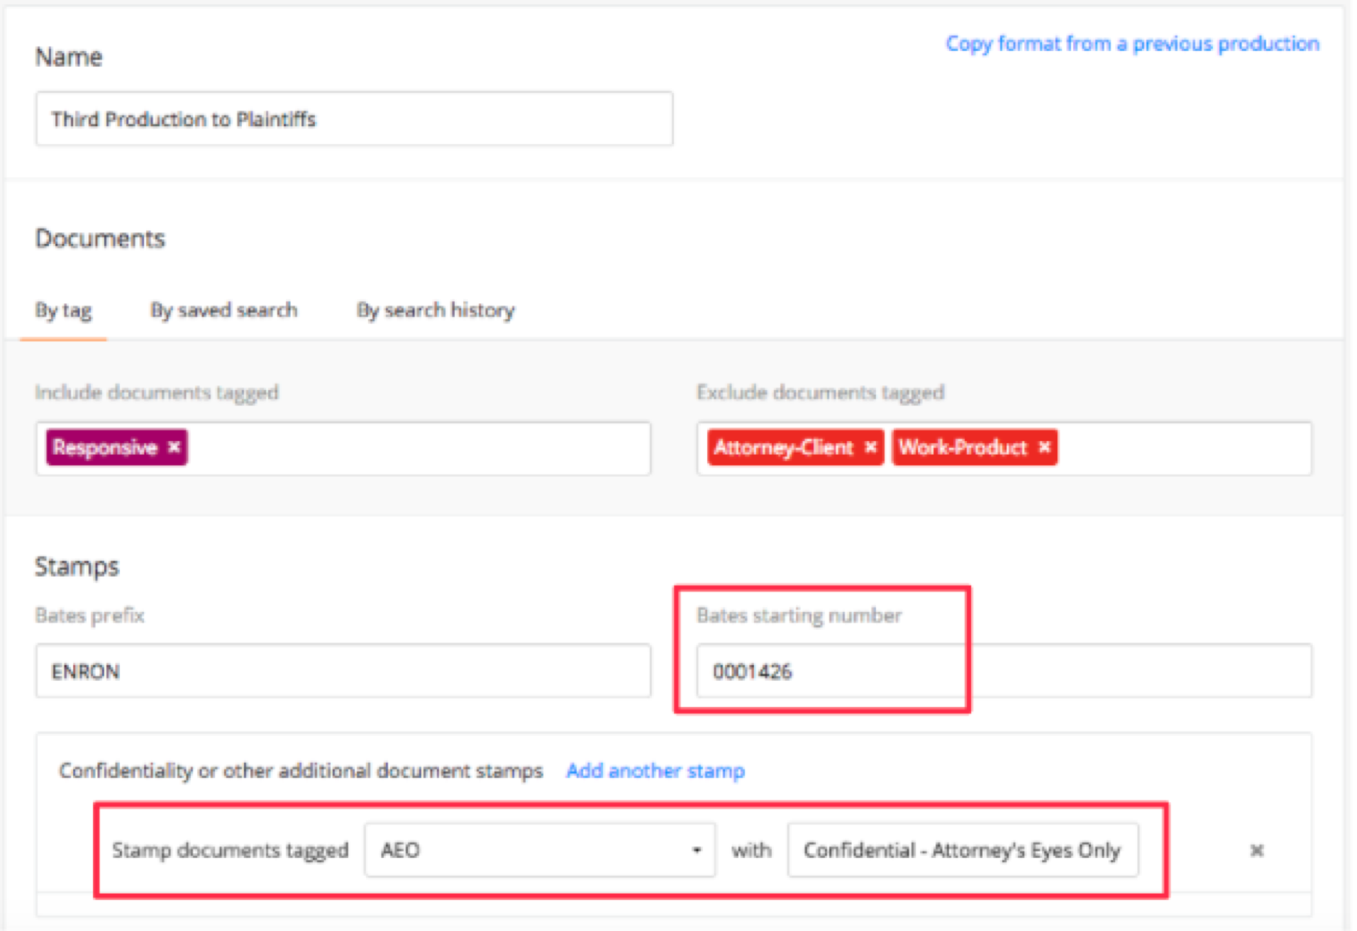This screenshot has width=1357, height=931.
Task: Remove the Responsive tag chip
Action: 174,447
